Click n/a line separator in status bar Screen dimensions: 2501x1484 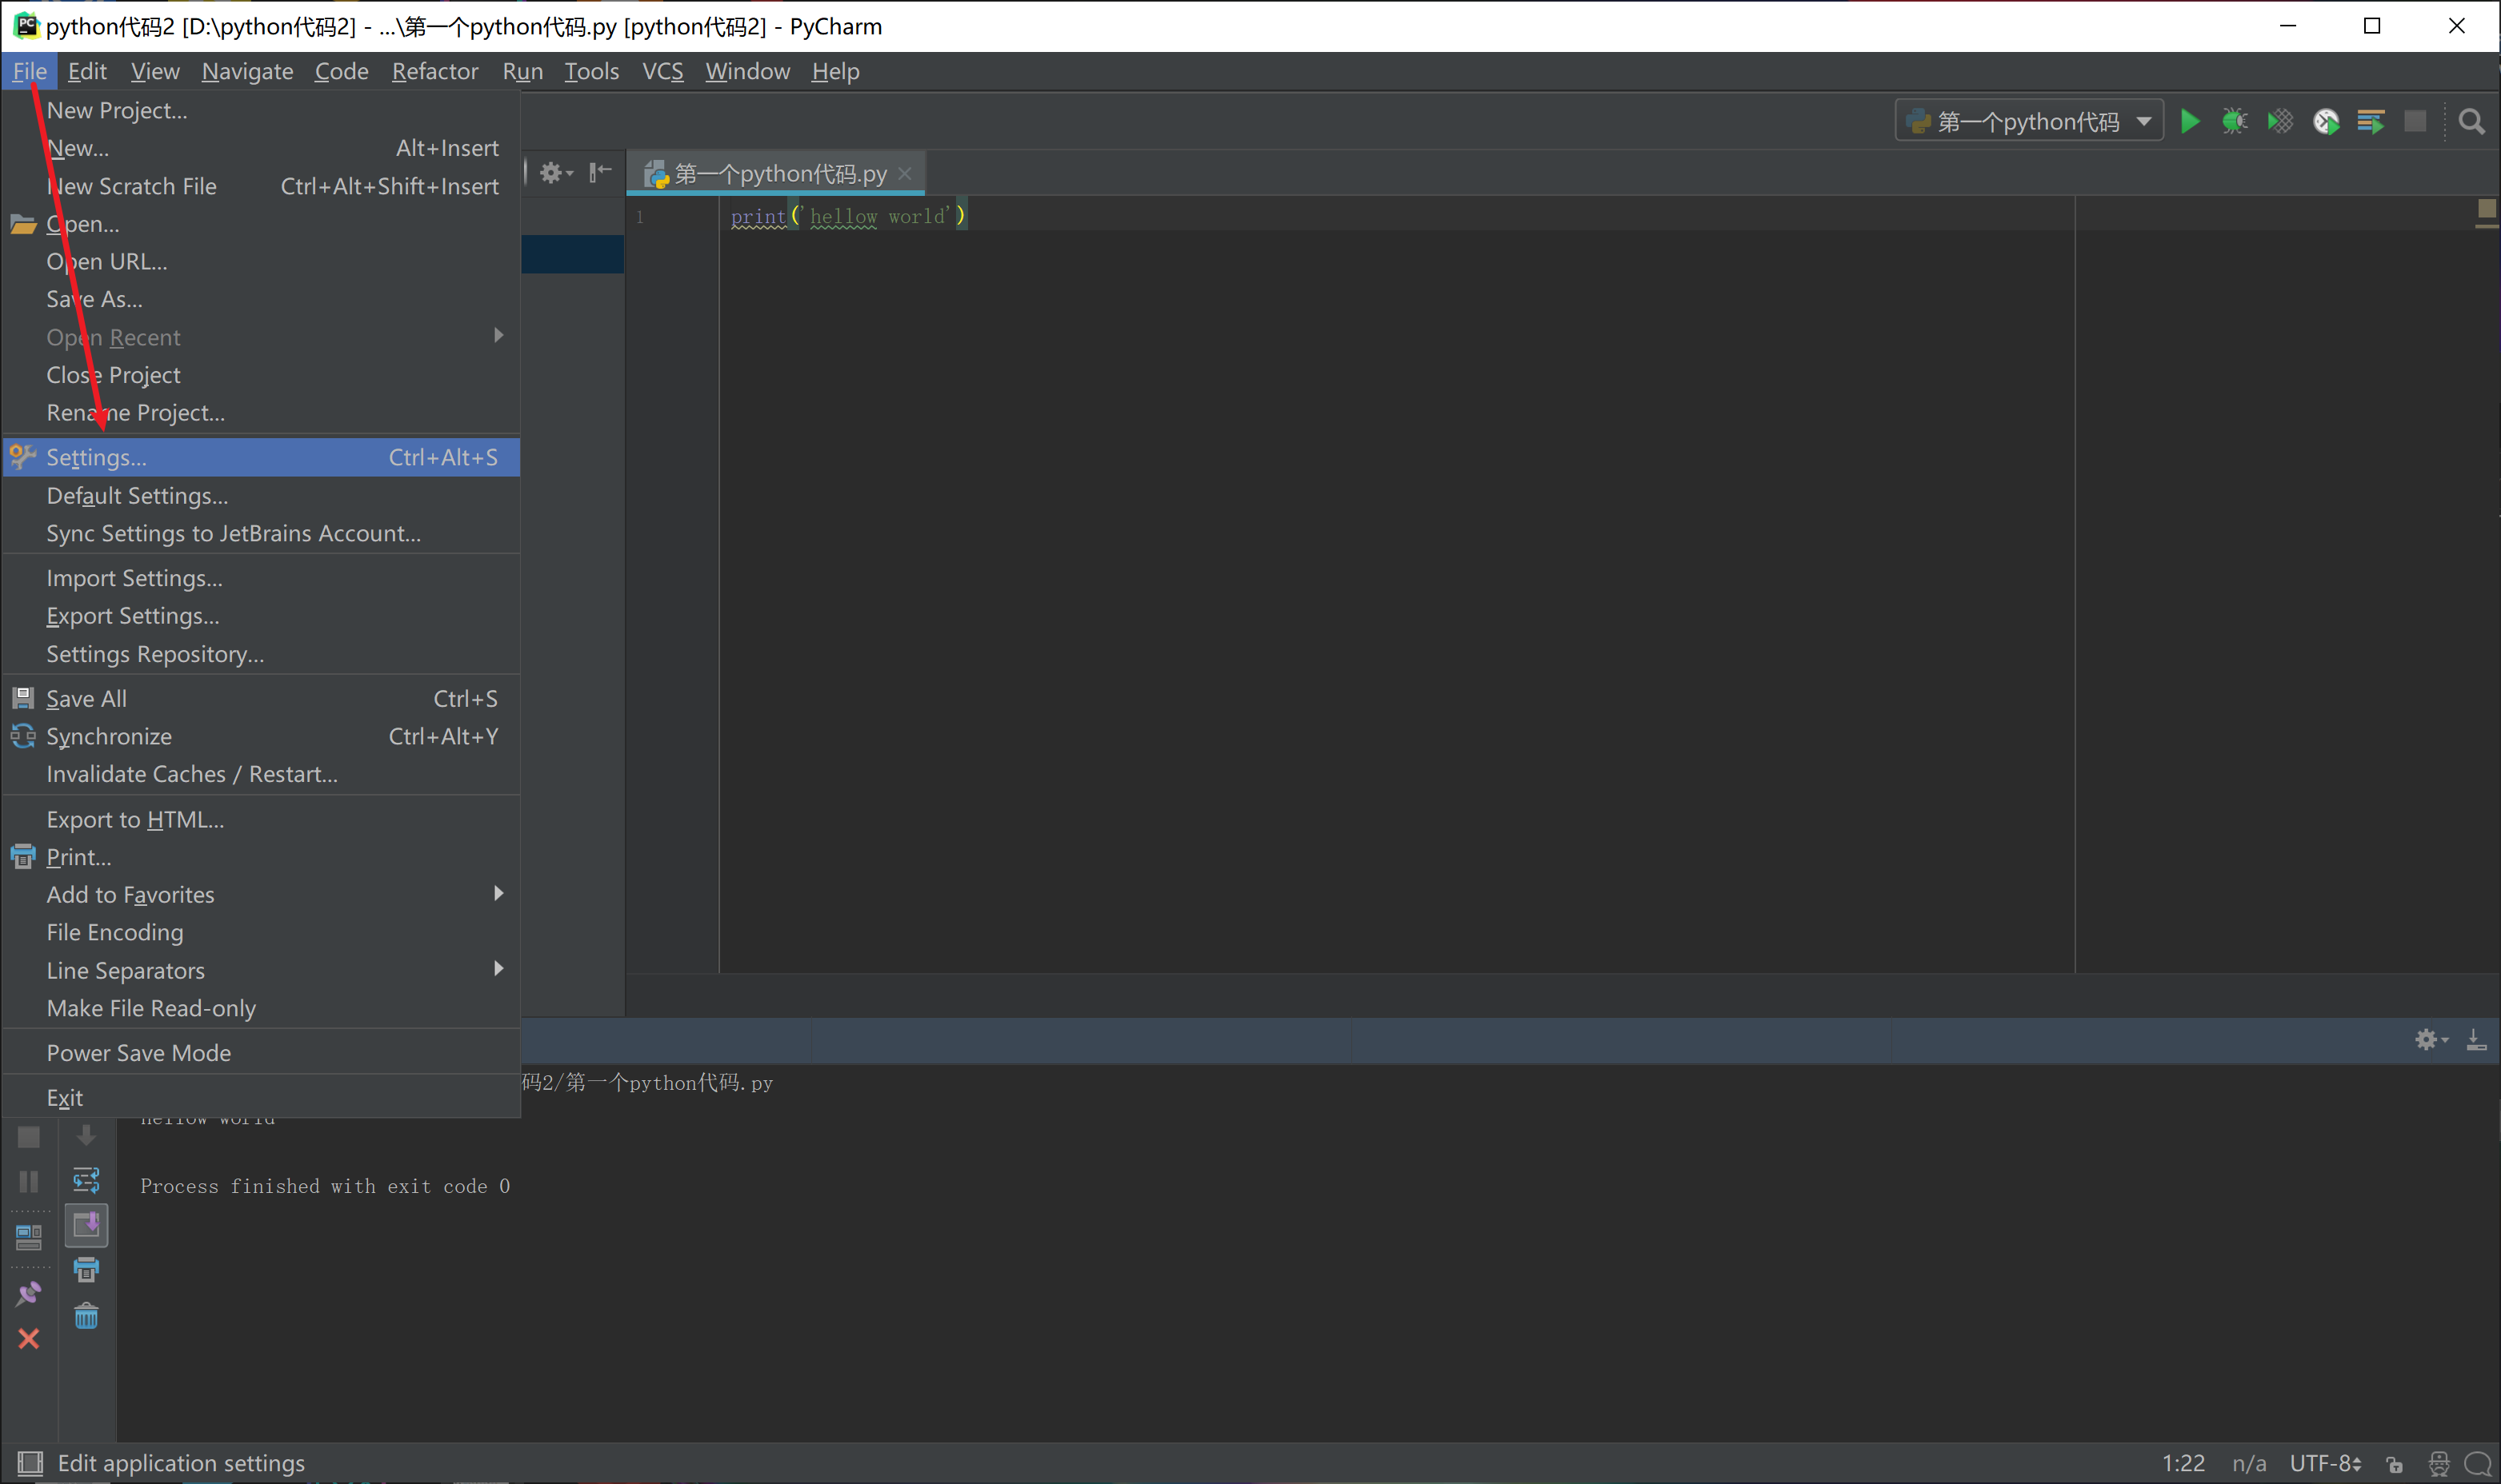[x=2249, y=1464]
